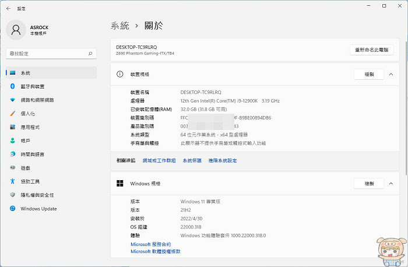Open Windows Update settings category
408x267 pixels.
pos(51,209)
